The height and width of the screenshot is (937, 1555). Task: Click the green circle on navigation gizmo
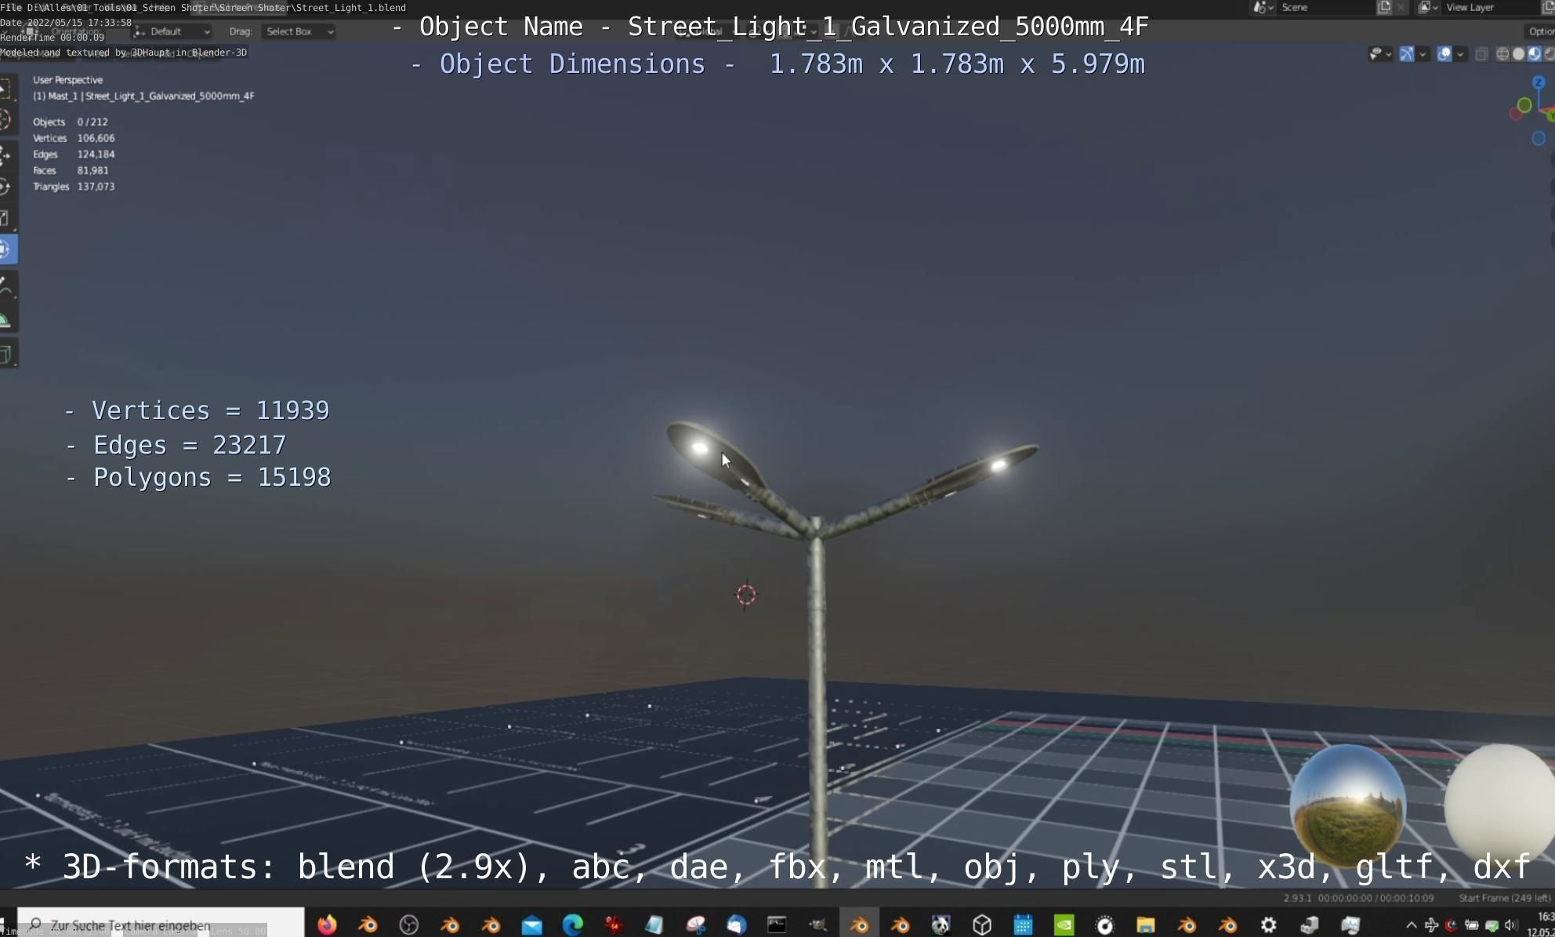1524,105
